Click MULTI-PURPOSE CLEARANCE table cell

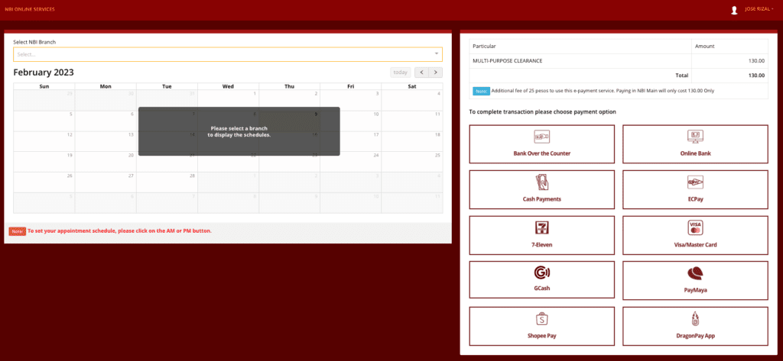(x=580, y=61)
